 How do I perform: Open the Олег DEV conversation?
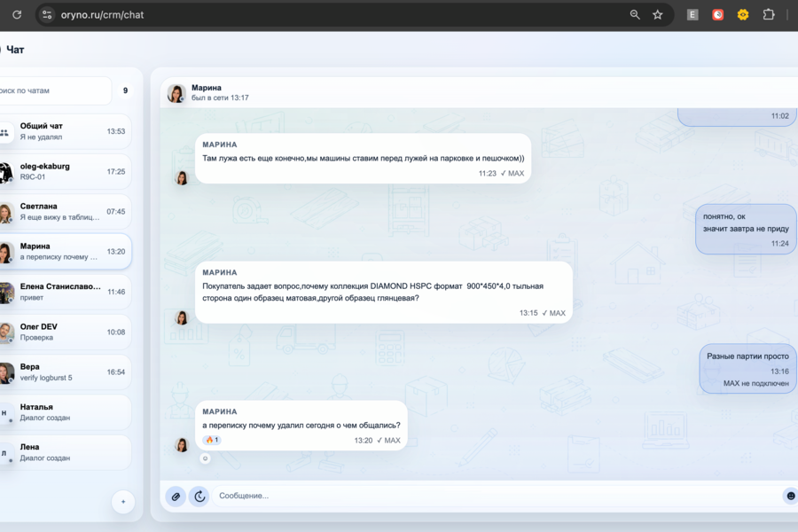[x=65, y=332]
